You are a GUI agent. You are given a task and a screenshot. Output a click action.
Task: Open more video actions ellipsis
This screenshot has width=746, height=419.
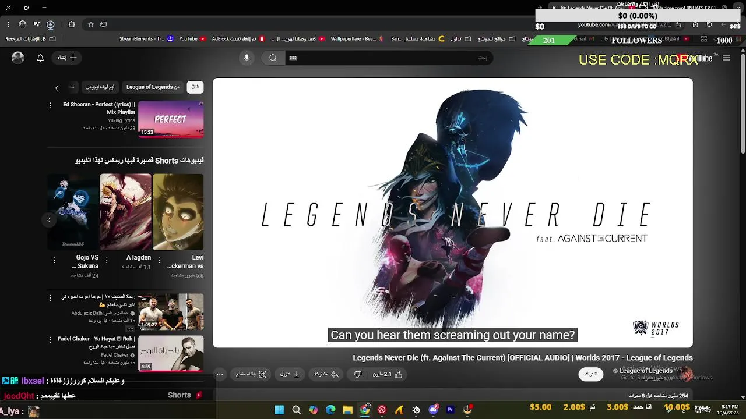pyautogui.click(x=220, y=374)
